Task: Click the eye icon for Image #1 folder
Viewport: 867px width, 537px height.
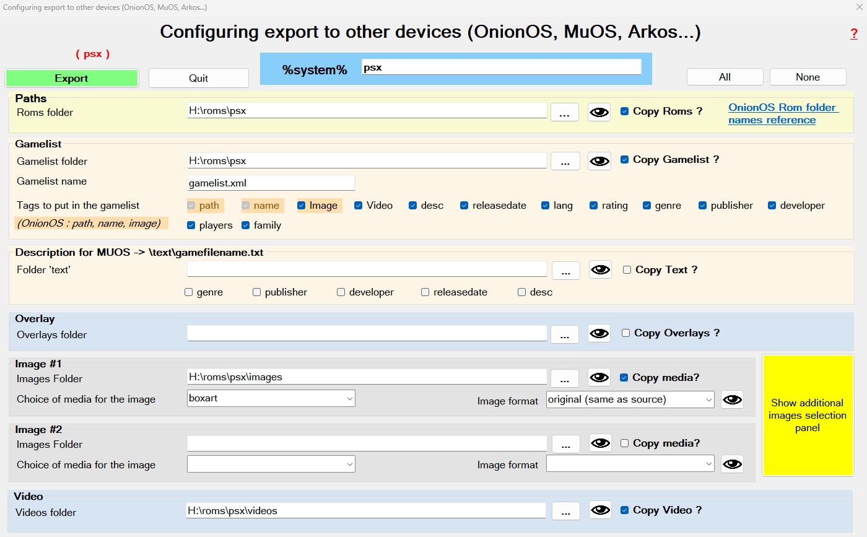Action: [599, 377]
